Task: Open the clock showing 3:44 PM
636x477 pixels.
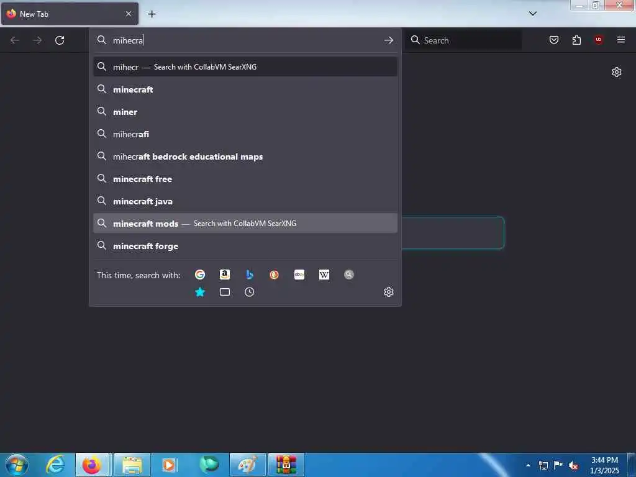Action: click(x=604, y=465)
